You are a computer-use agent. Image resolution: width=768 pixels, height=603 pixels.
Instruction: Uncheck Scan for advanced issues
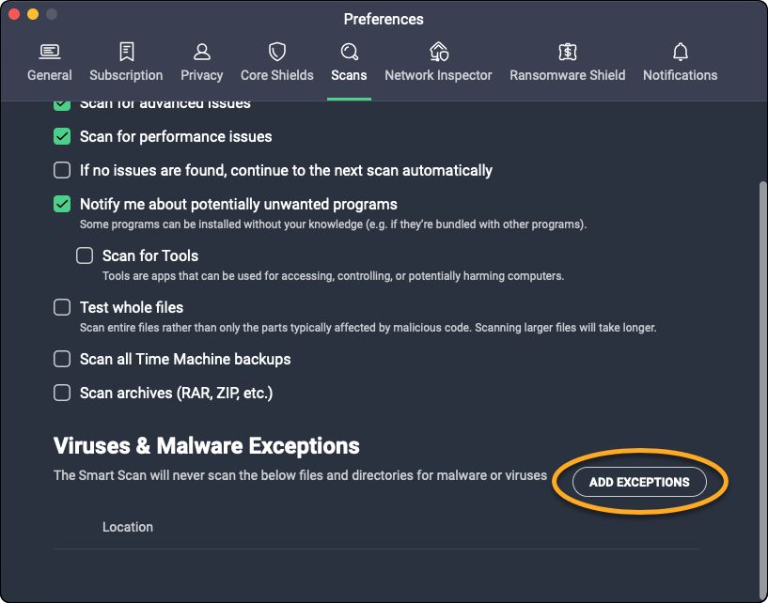coord(62,104)
